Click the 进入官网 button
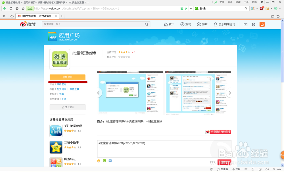 [68, 107]
